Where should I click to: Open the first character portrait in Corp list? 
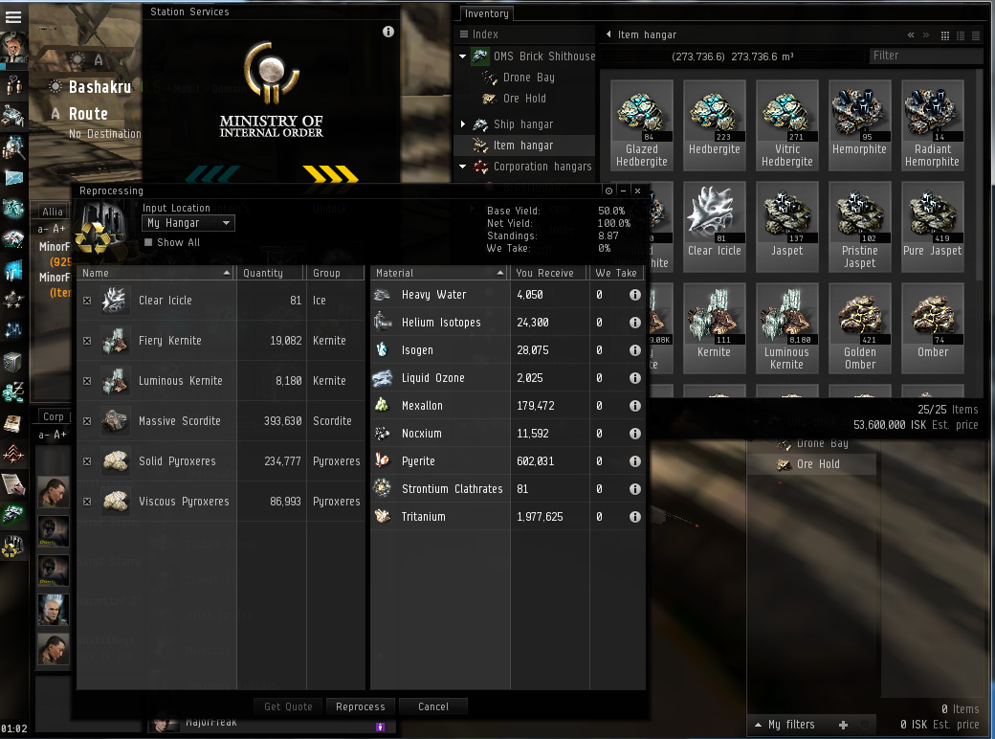click(x=54, y=492)
